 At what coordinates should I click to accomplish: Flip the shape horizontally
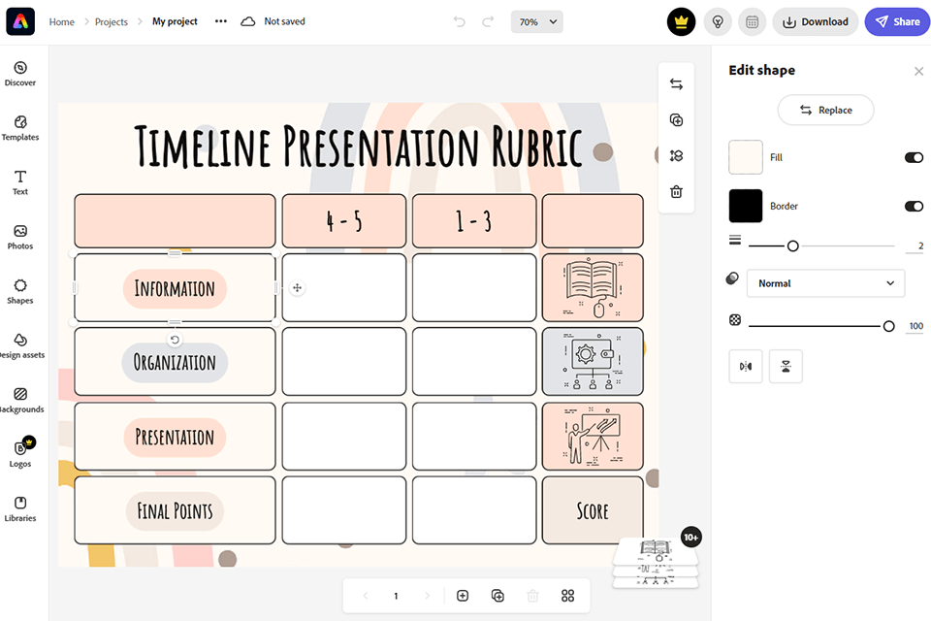tap(746, 366)
